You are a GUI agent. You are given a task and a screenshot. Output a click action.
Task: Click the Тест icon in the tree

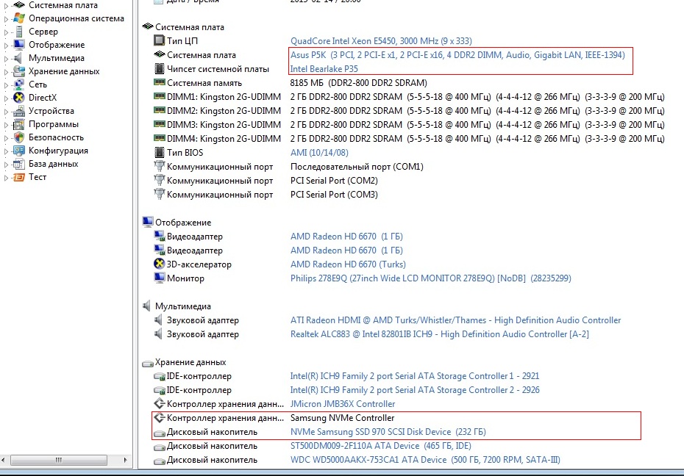point(19,177)
